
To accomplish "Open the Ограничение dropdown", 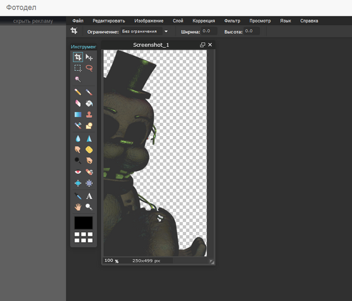I will click(x=142, y=31).
